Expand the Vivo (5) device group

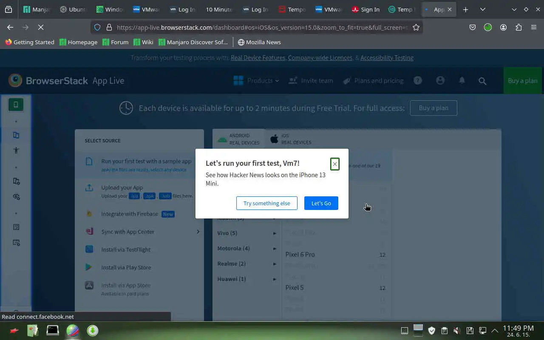247,233
